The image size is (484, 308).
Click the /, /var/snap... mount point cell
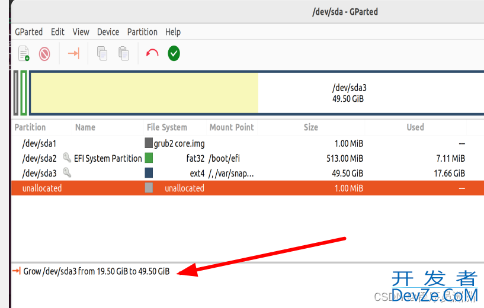231,174
